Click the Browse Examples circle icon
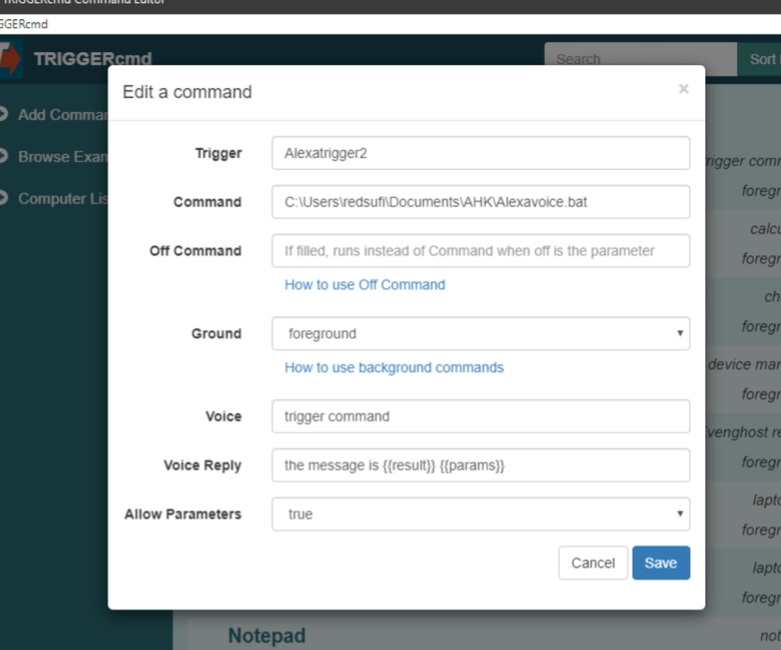Viewport: 781px width, 650px height. pyautogui.click(x=3, y=156)
